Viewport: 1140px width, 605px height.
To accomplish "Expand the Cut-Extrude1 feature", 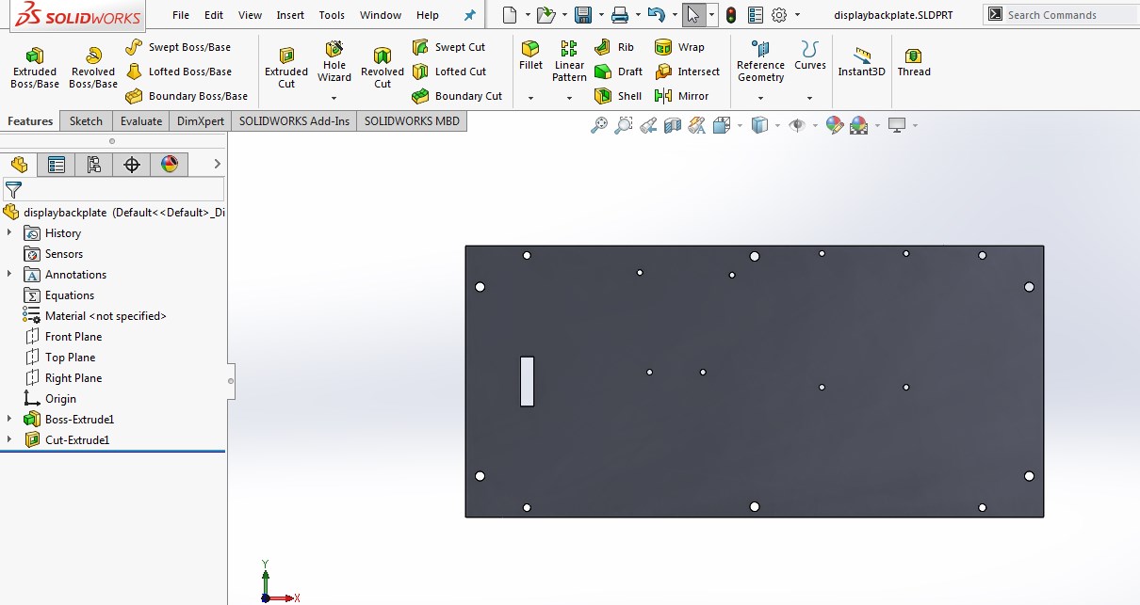I will point(9,439).
